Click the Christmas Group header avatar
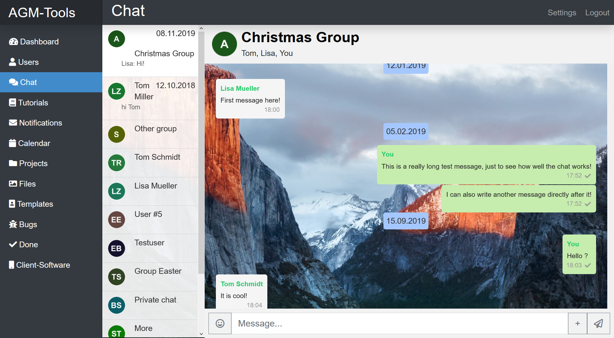 click(x=224, y=44)
